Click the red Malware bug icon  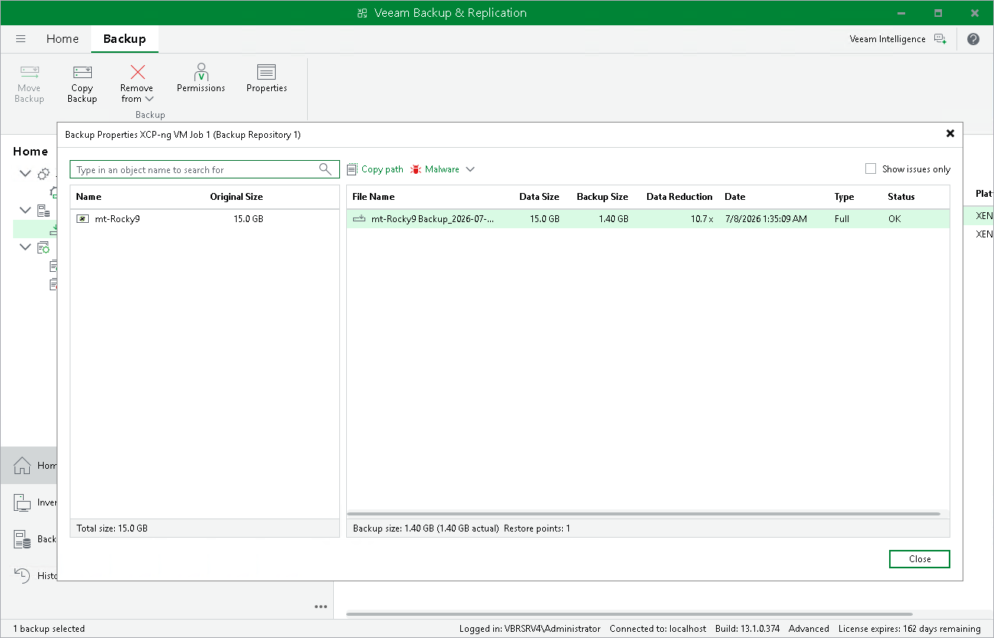click(416, 169)
